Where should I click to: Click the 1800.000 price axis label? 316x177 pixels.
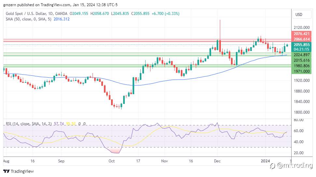[301, 112]
